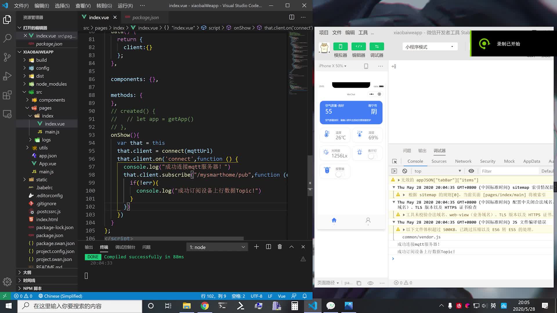
Task: Toggle the editor button in WeChat DevTools
Action: (359, 46)
